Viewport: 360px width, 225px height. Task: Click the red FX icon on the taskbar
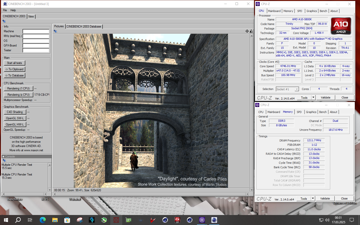click(177, 220)
